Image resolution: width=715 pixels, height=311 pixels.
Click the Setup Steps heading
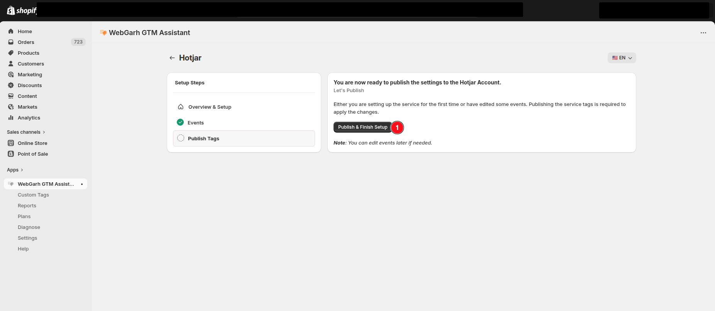click(190, 82)
